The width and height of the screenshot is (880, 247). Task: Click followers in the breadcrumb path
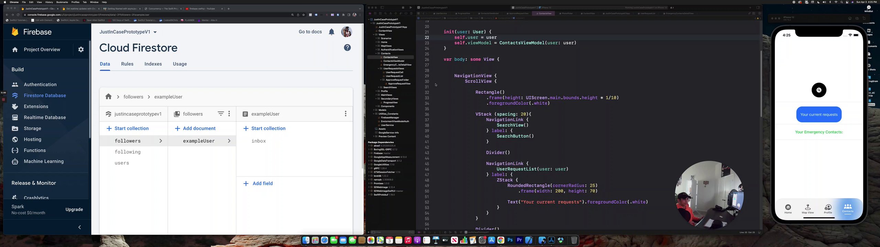133,97
